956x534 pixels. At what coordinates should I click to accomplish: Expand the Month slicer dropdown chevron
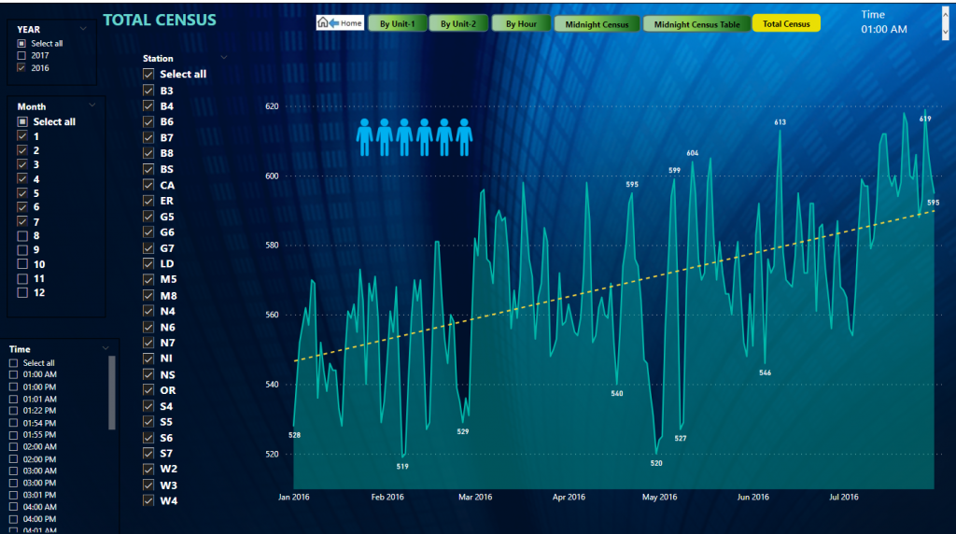[93, 105]
